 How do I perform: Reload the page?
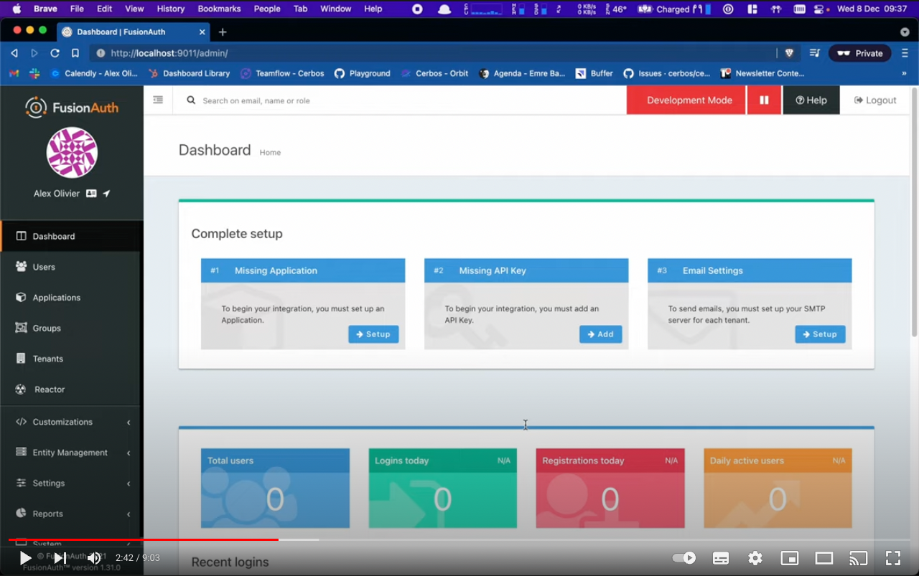(55, 53)
